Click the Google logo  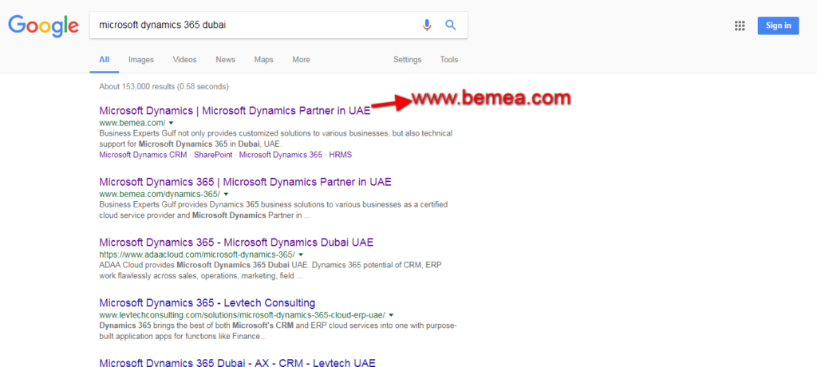(x=43, y=26)
